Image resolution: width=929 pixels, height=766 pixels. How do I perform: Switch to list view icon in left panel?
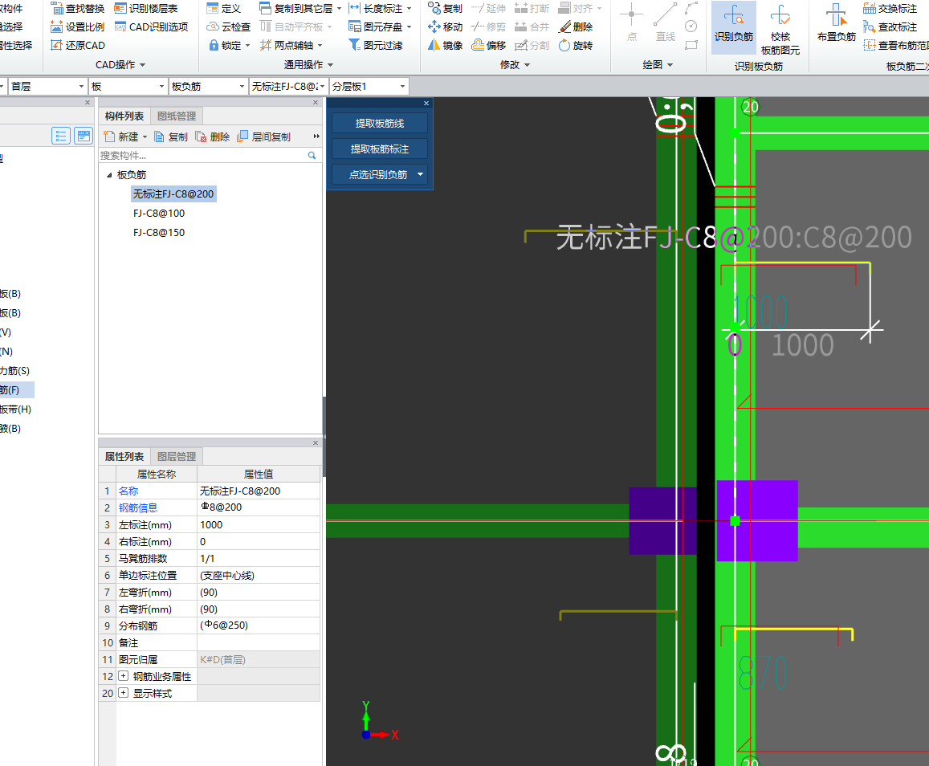[x=61, y=136]
